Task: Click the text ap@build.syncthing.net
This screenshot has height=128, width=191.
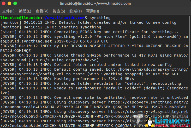Action: 26,41
